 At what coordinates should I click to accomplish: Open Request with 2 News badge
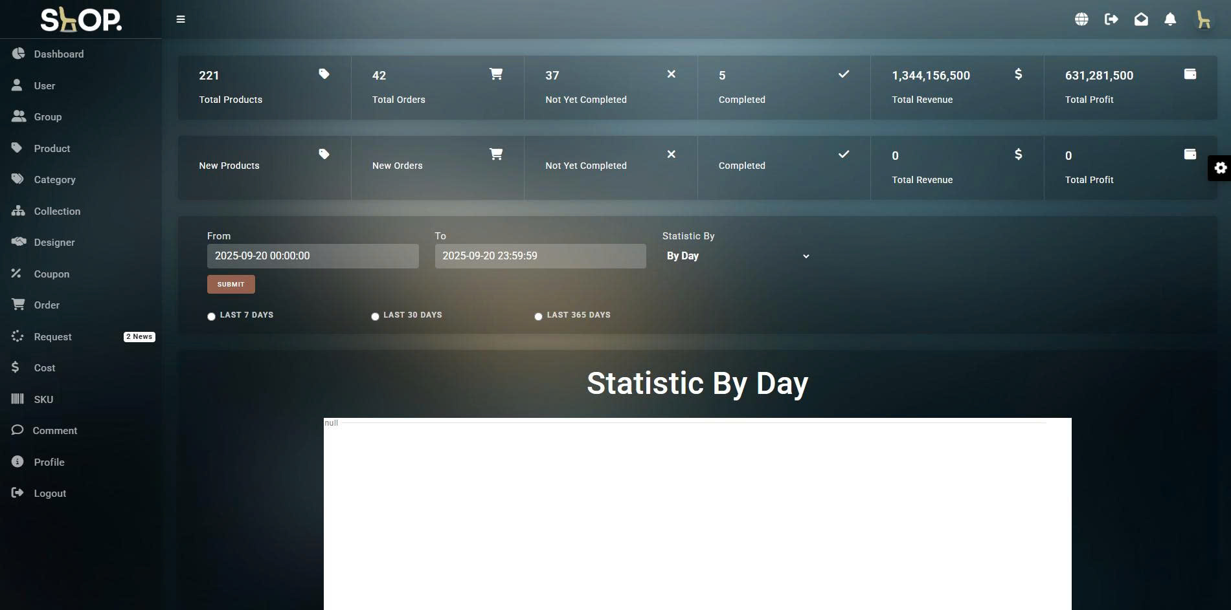[53, 337]
